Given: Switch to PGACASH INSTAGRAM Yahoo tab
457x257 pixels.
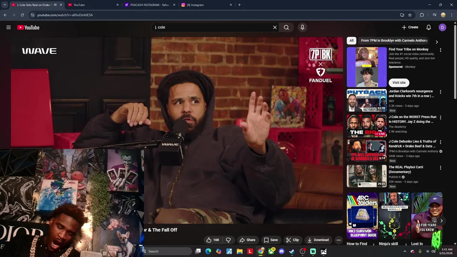Looking at the screenshot, I should (x=150, y=5).
